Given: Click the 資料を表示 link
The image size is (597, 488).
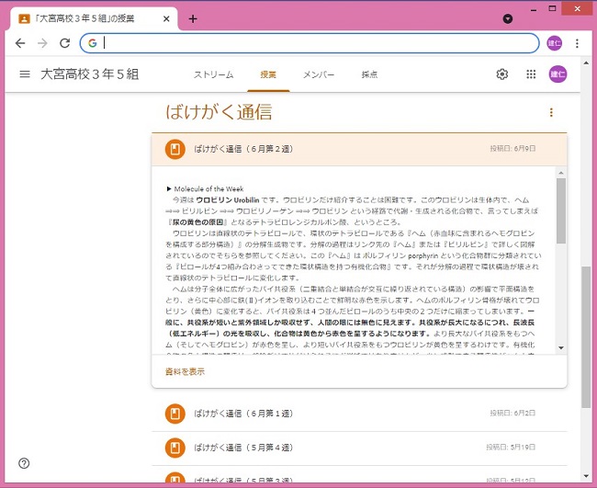Looking at the screenshot, I should (x=185, y=370).
